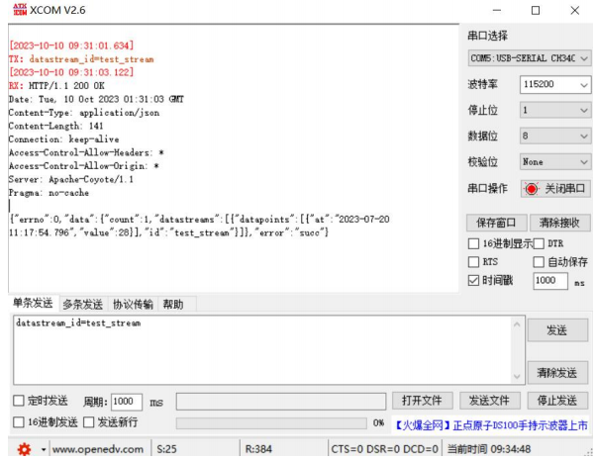Image resolution: width=596 pixels, height=460 pixels.
Task: Open the 校验位 None dropdown
Action: (x=553, y=161)
